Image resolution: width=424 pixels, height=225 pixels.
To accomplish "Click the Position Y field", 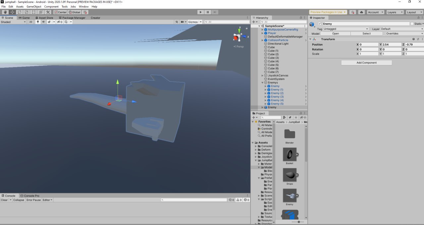I will [392, 44].
